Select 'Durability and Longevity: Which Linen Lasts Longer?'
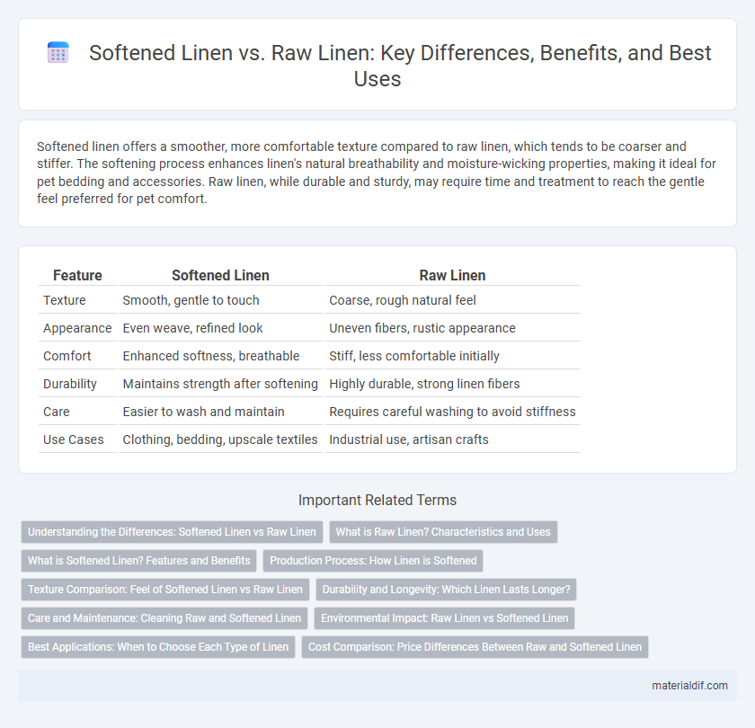 pyautogui.click(x=446, y=590)
